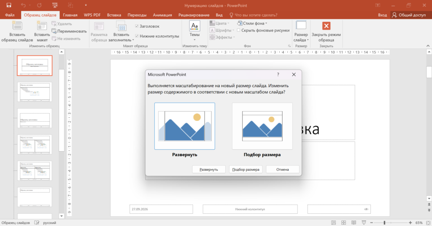The width and height of the screenshot is (432, 226).
Task: Open Эффекты effects dropdown
Action: 222,37
